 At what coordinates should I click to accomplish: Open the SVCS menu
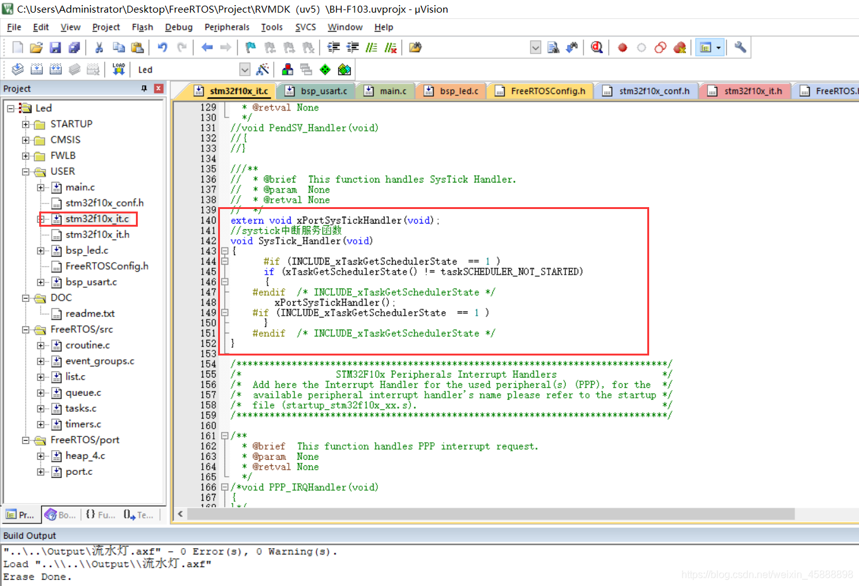point(305,27)
